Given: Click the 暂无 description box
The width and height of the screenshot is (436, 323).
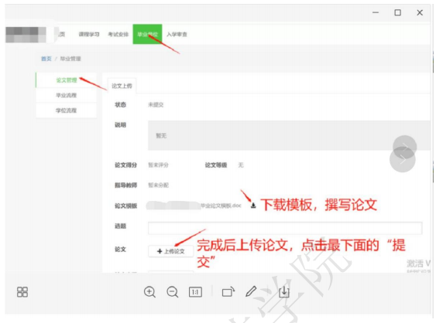Looking at the screenshot, I should (289, 135).
